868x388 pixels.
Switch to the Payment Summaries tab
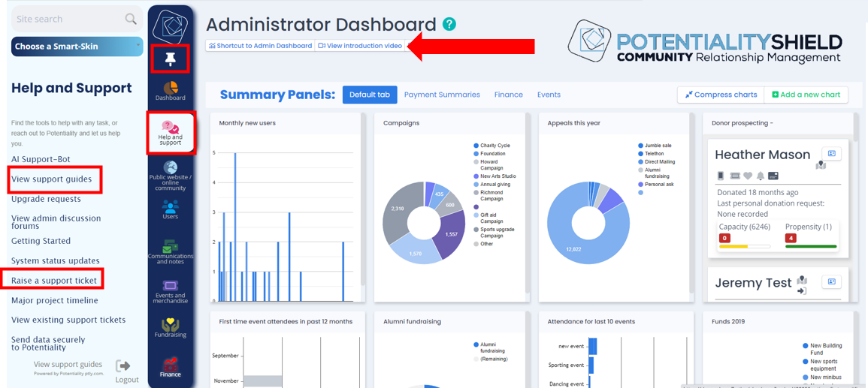pyautogui.click(x=442, y=95)
